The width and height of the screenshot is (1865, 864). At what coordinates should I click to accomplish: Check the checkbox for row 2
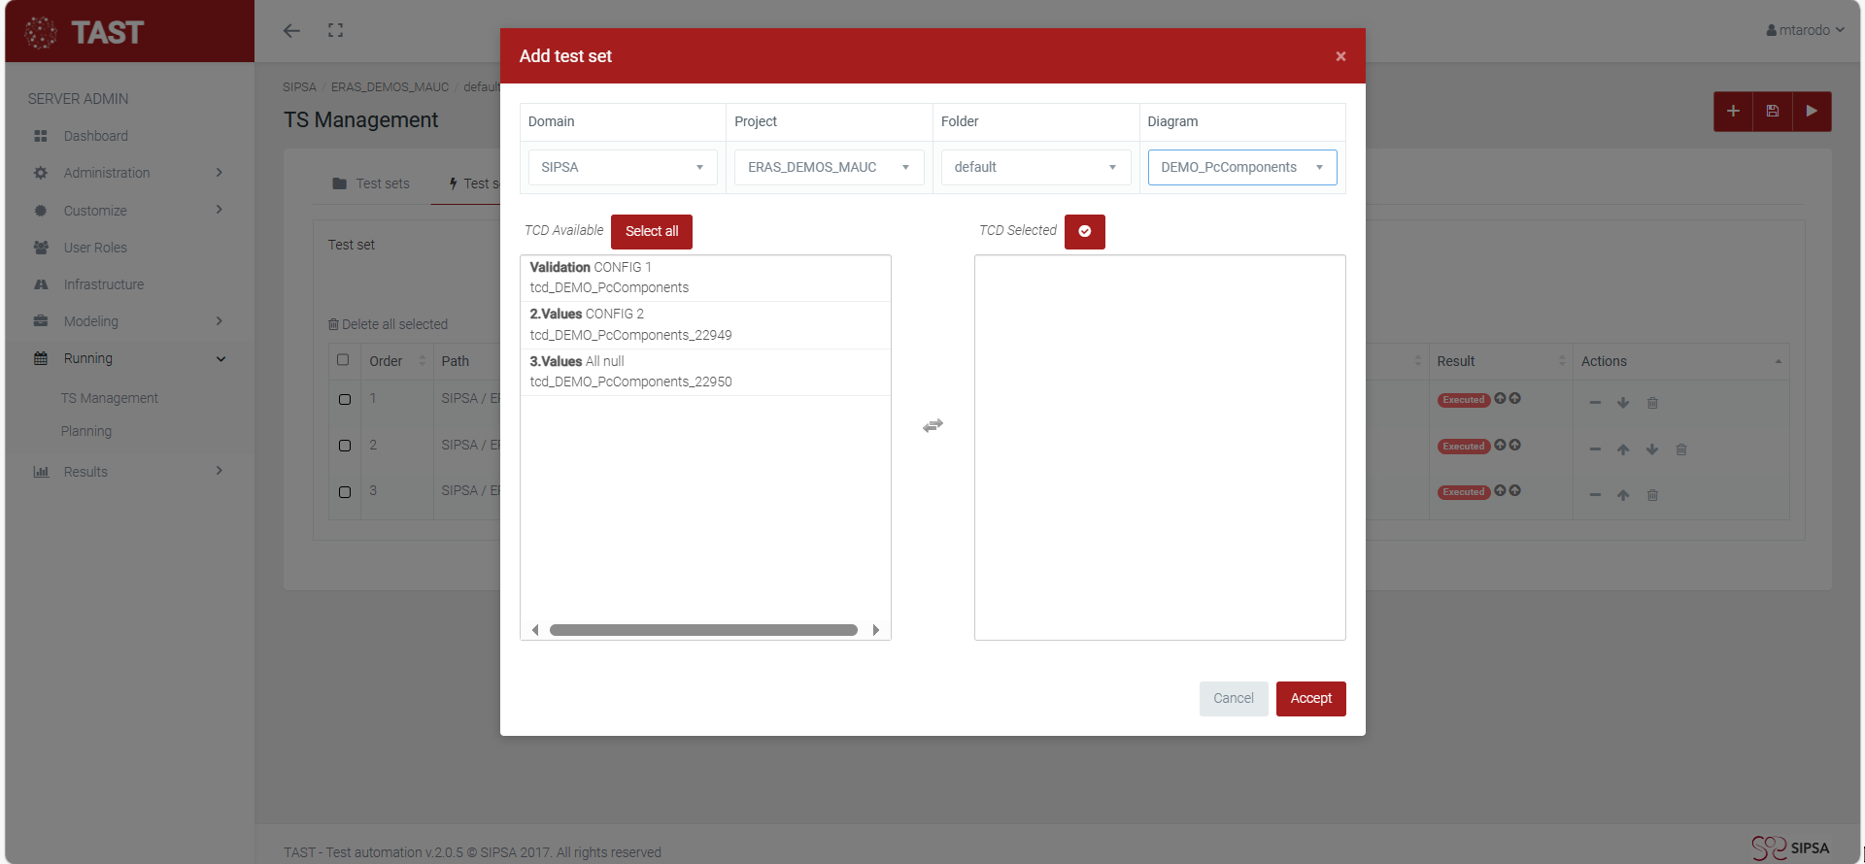pyautogui.click(x=345, y=446)
